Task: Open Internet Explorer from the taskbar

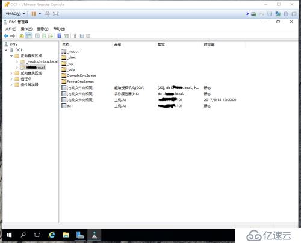Action: pos(52,235)
